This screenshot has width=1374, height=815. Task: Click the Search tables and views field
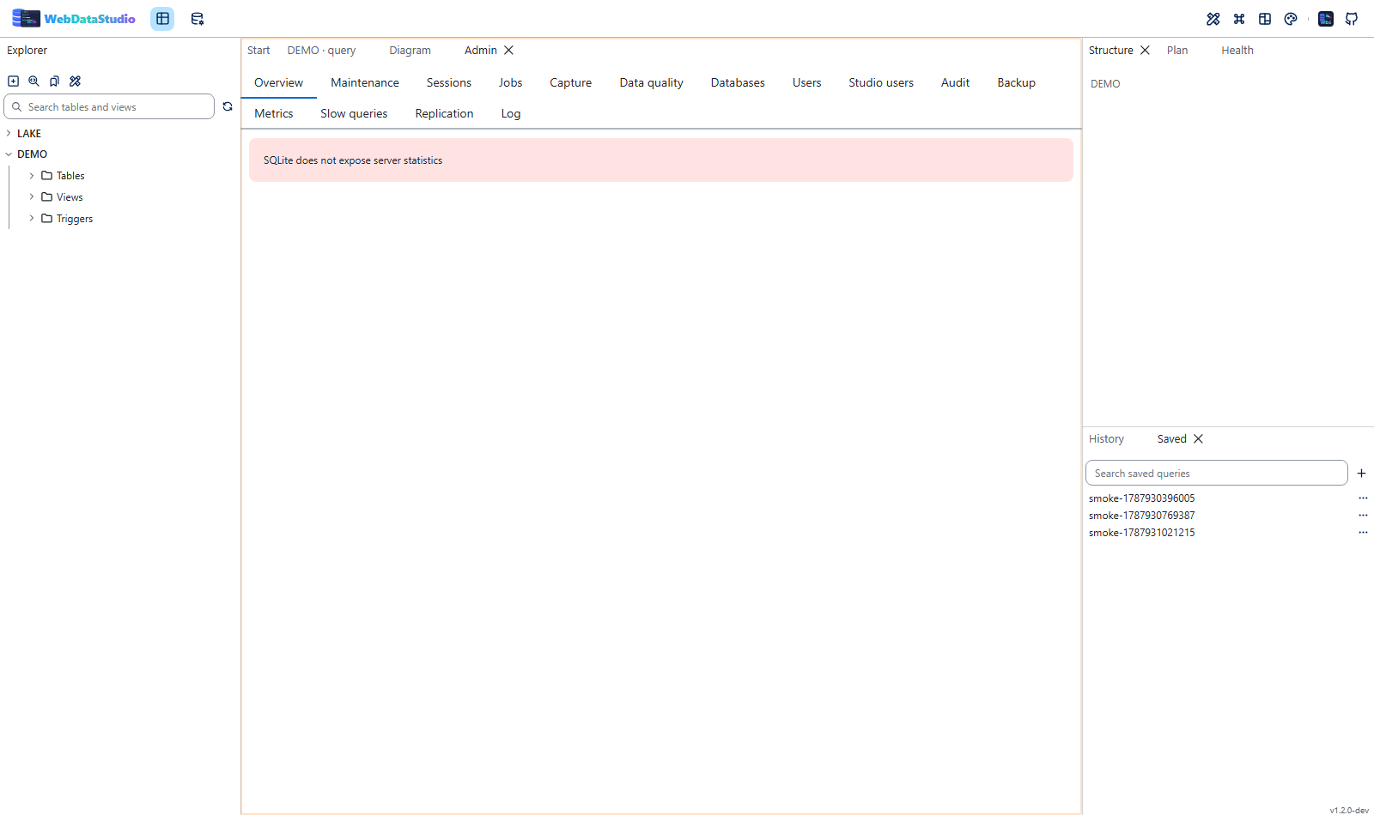(109, 107)
